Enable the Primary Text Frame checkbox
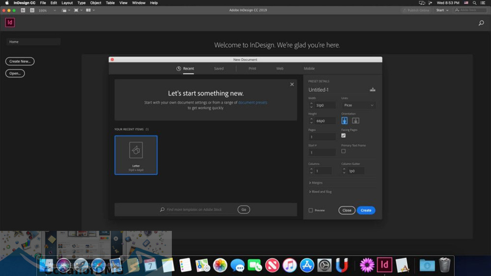Image resolution: width=491 pixels, height=276 pixels. (x=344, y=151)
